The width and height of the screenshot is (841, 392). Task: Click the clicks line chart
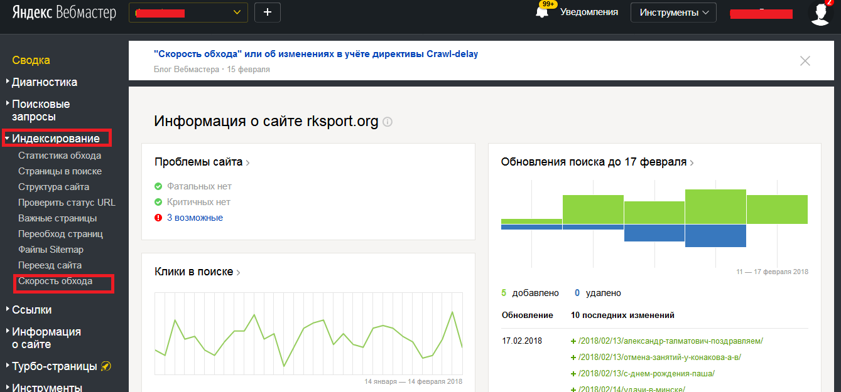[x=308, y=332]
